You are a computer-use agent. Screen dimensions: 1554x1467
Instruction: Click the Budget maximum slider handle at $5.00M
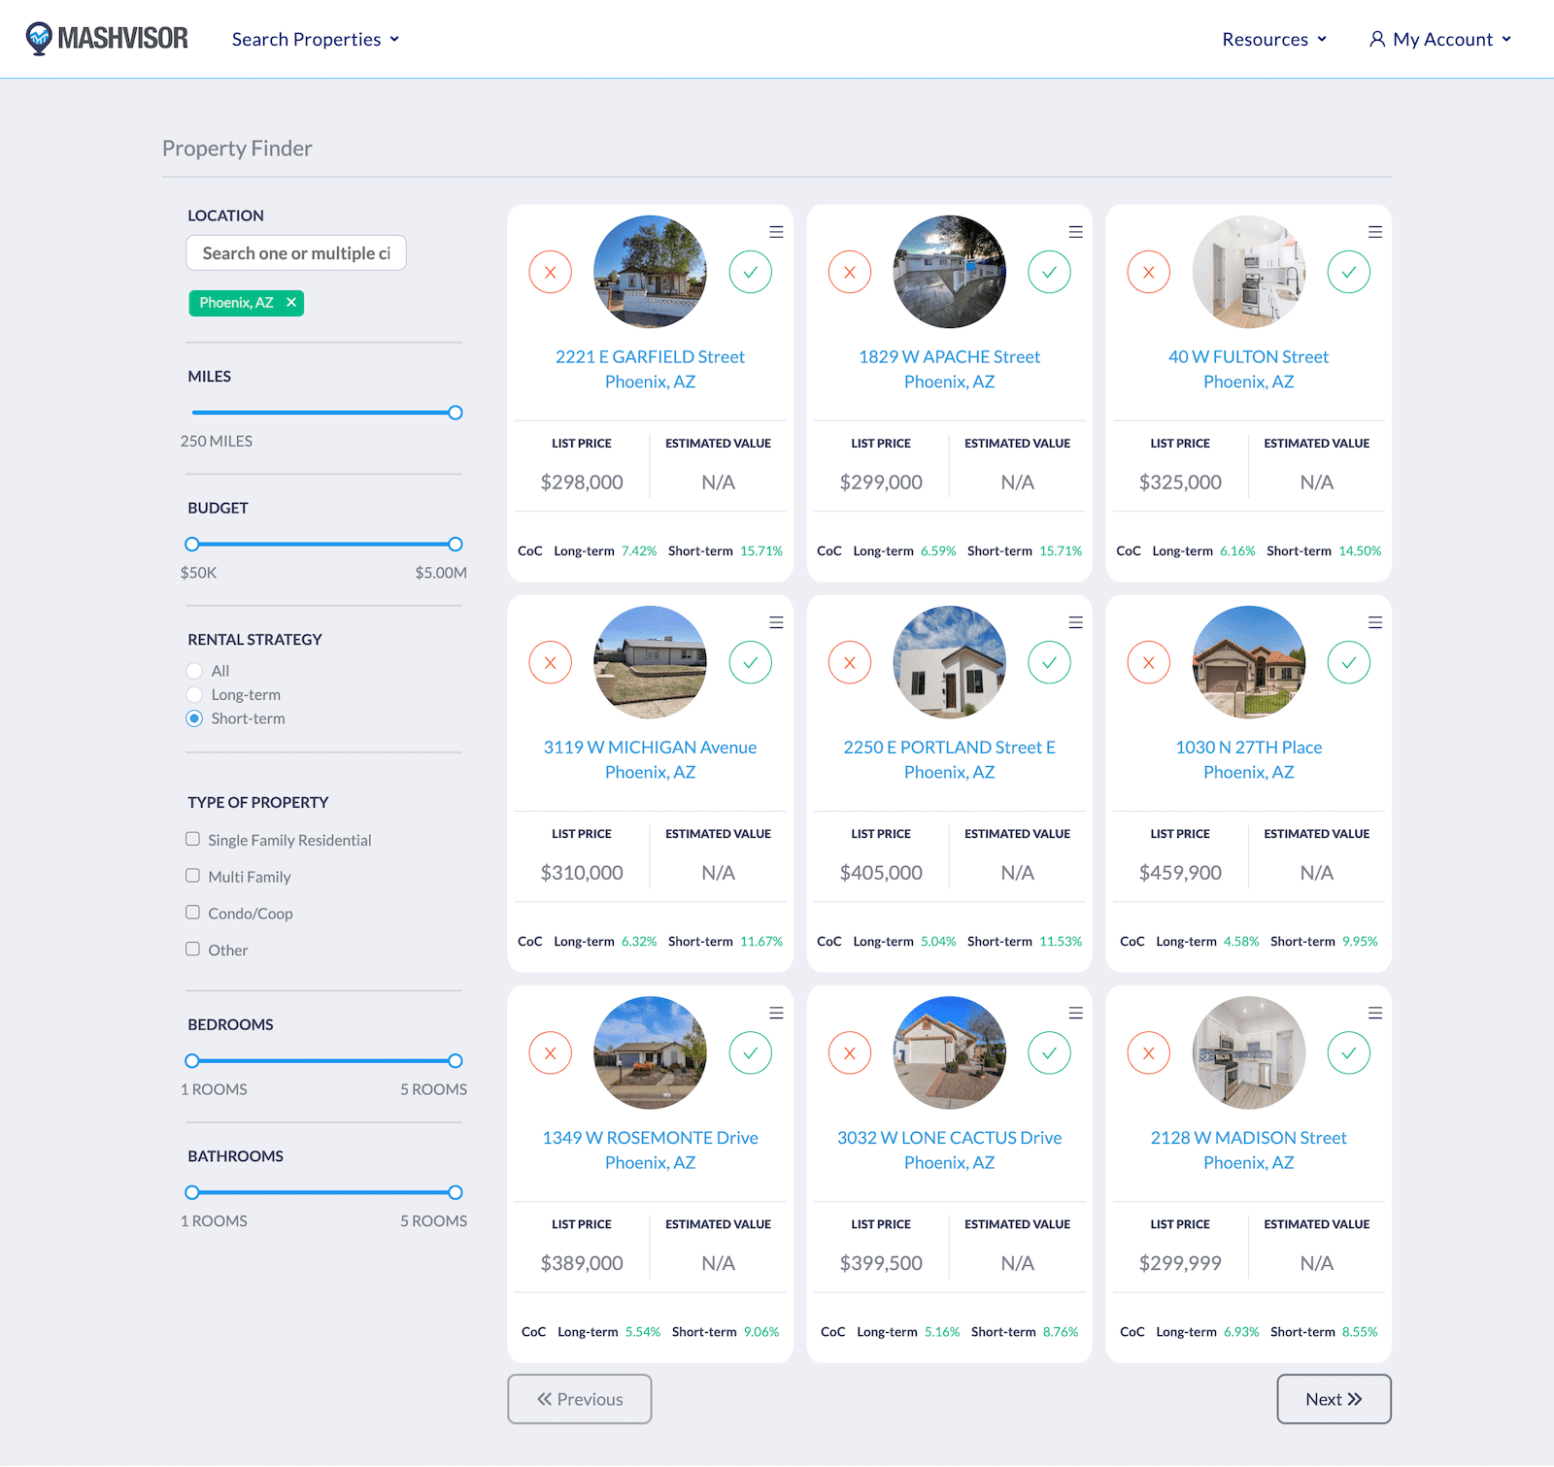[x=456, y=545]
